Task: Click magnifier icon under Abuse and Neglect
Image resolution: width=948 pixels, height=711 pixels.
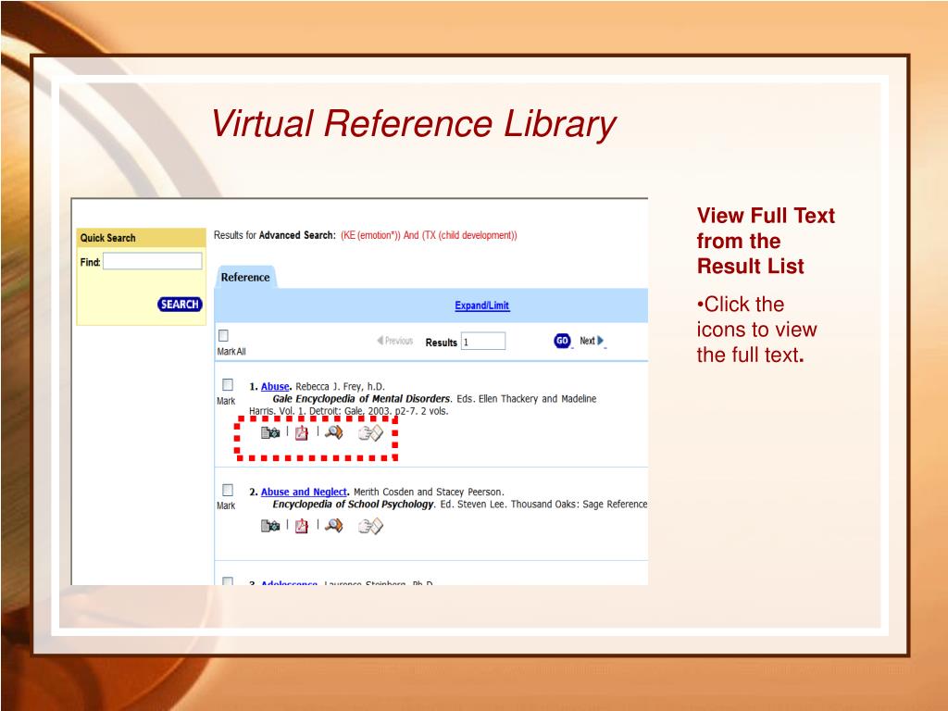Action: click(x=333, y=526)
